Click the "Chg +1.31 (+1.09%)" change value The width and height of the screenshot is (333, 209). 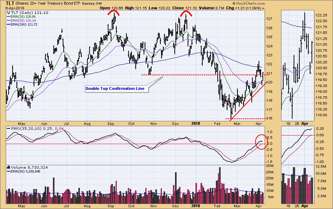243,8
